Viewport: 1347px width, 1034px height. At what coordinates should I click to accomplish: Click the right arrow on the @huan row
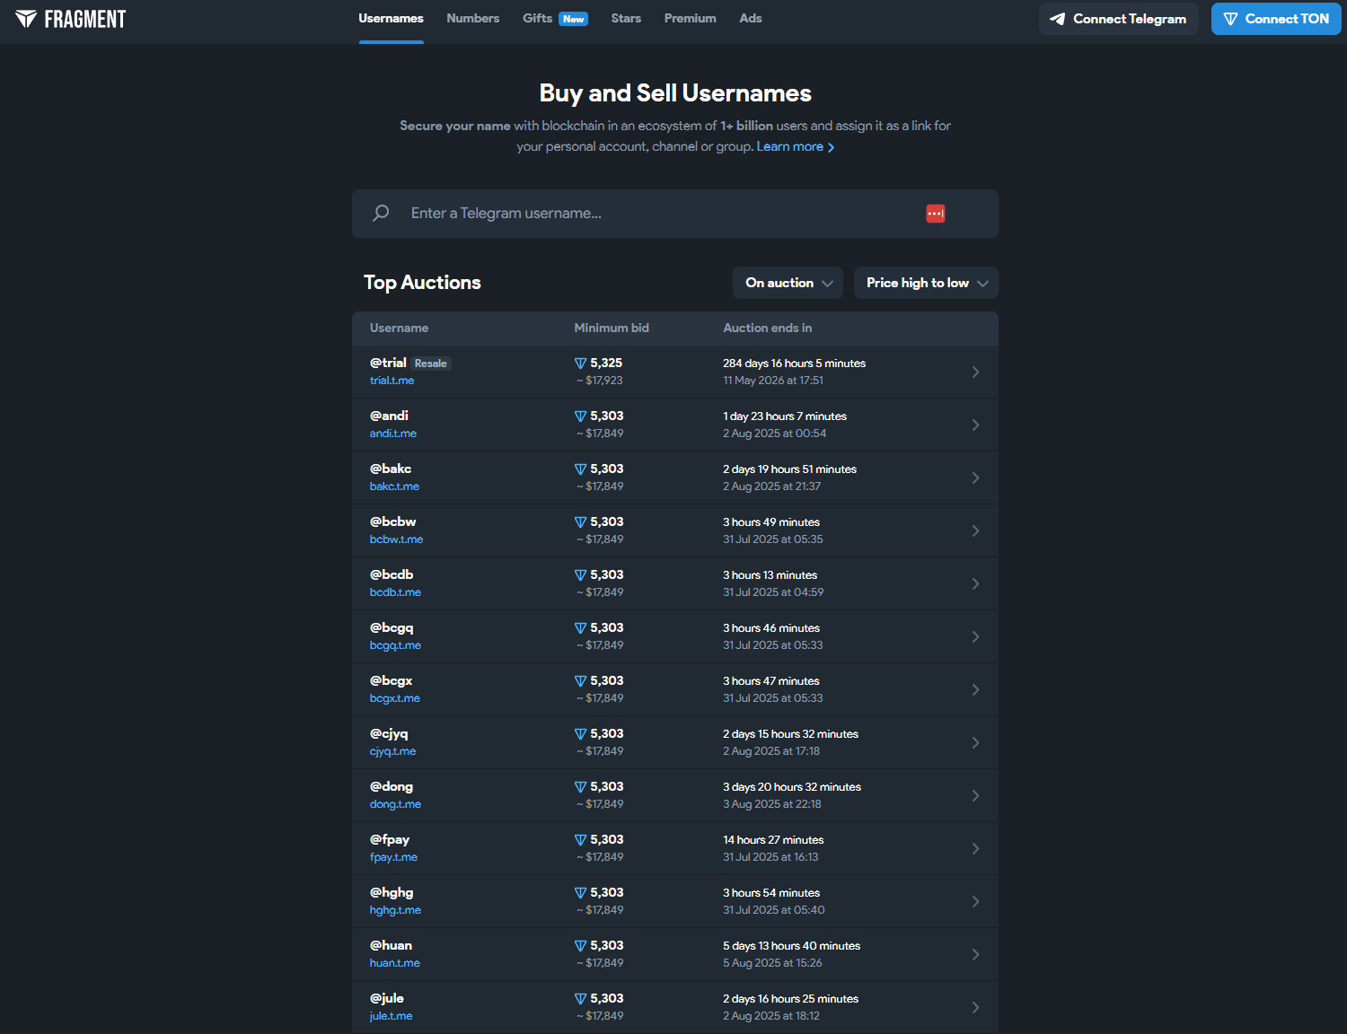tap(975, 954)
